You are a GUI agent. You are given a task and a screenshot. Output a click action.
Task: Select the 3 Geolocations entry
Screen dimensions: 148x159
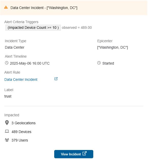[23, 123]
